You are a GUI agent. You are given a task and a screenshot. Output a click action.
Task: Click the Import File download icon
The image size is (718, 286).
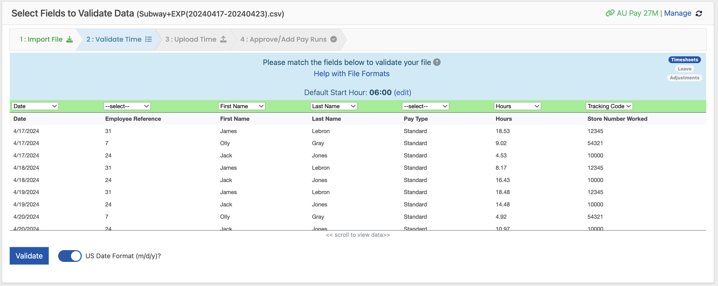[69, 40]
